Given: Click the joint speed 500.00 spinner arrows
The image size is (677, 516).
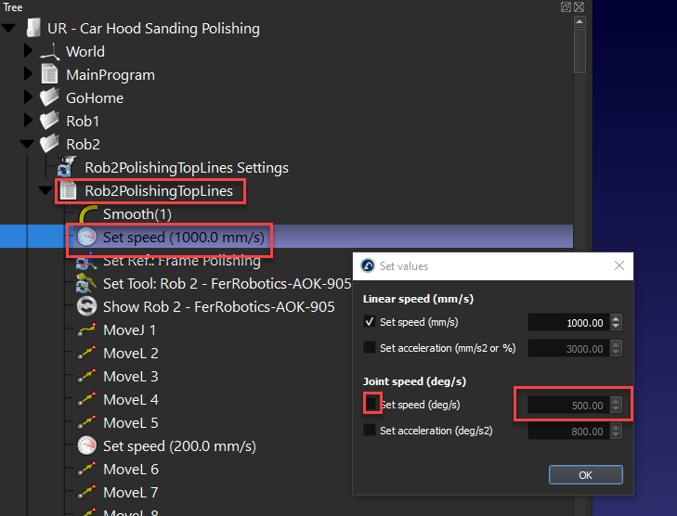Looking at the screenshot, I should [x=616, y=406].
